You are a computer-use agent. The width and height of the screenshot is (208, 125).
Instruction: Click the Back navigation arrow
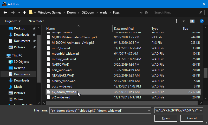pos(5,12)
